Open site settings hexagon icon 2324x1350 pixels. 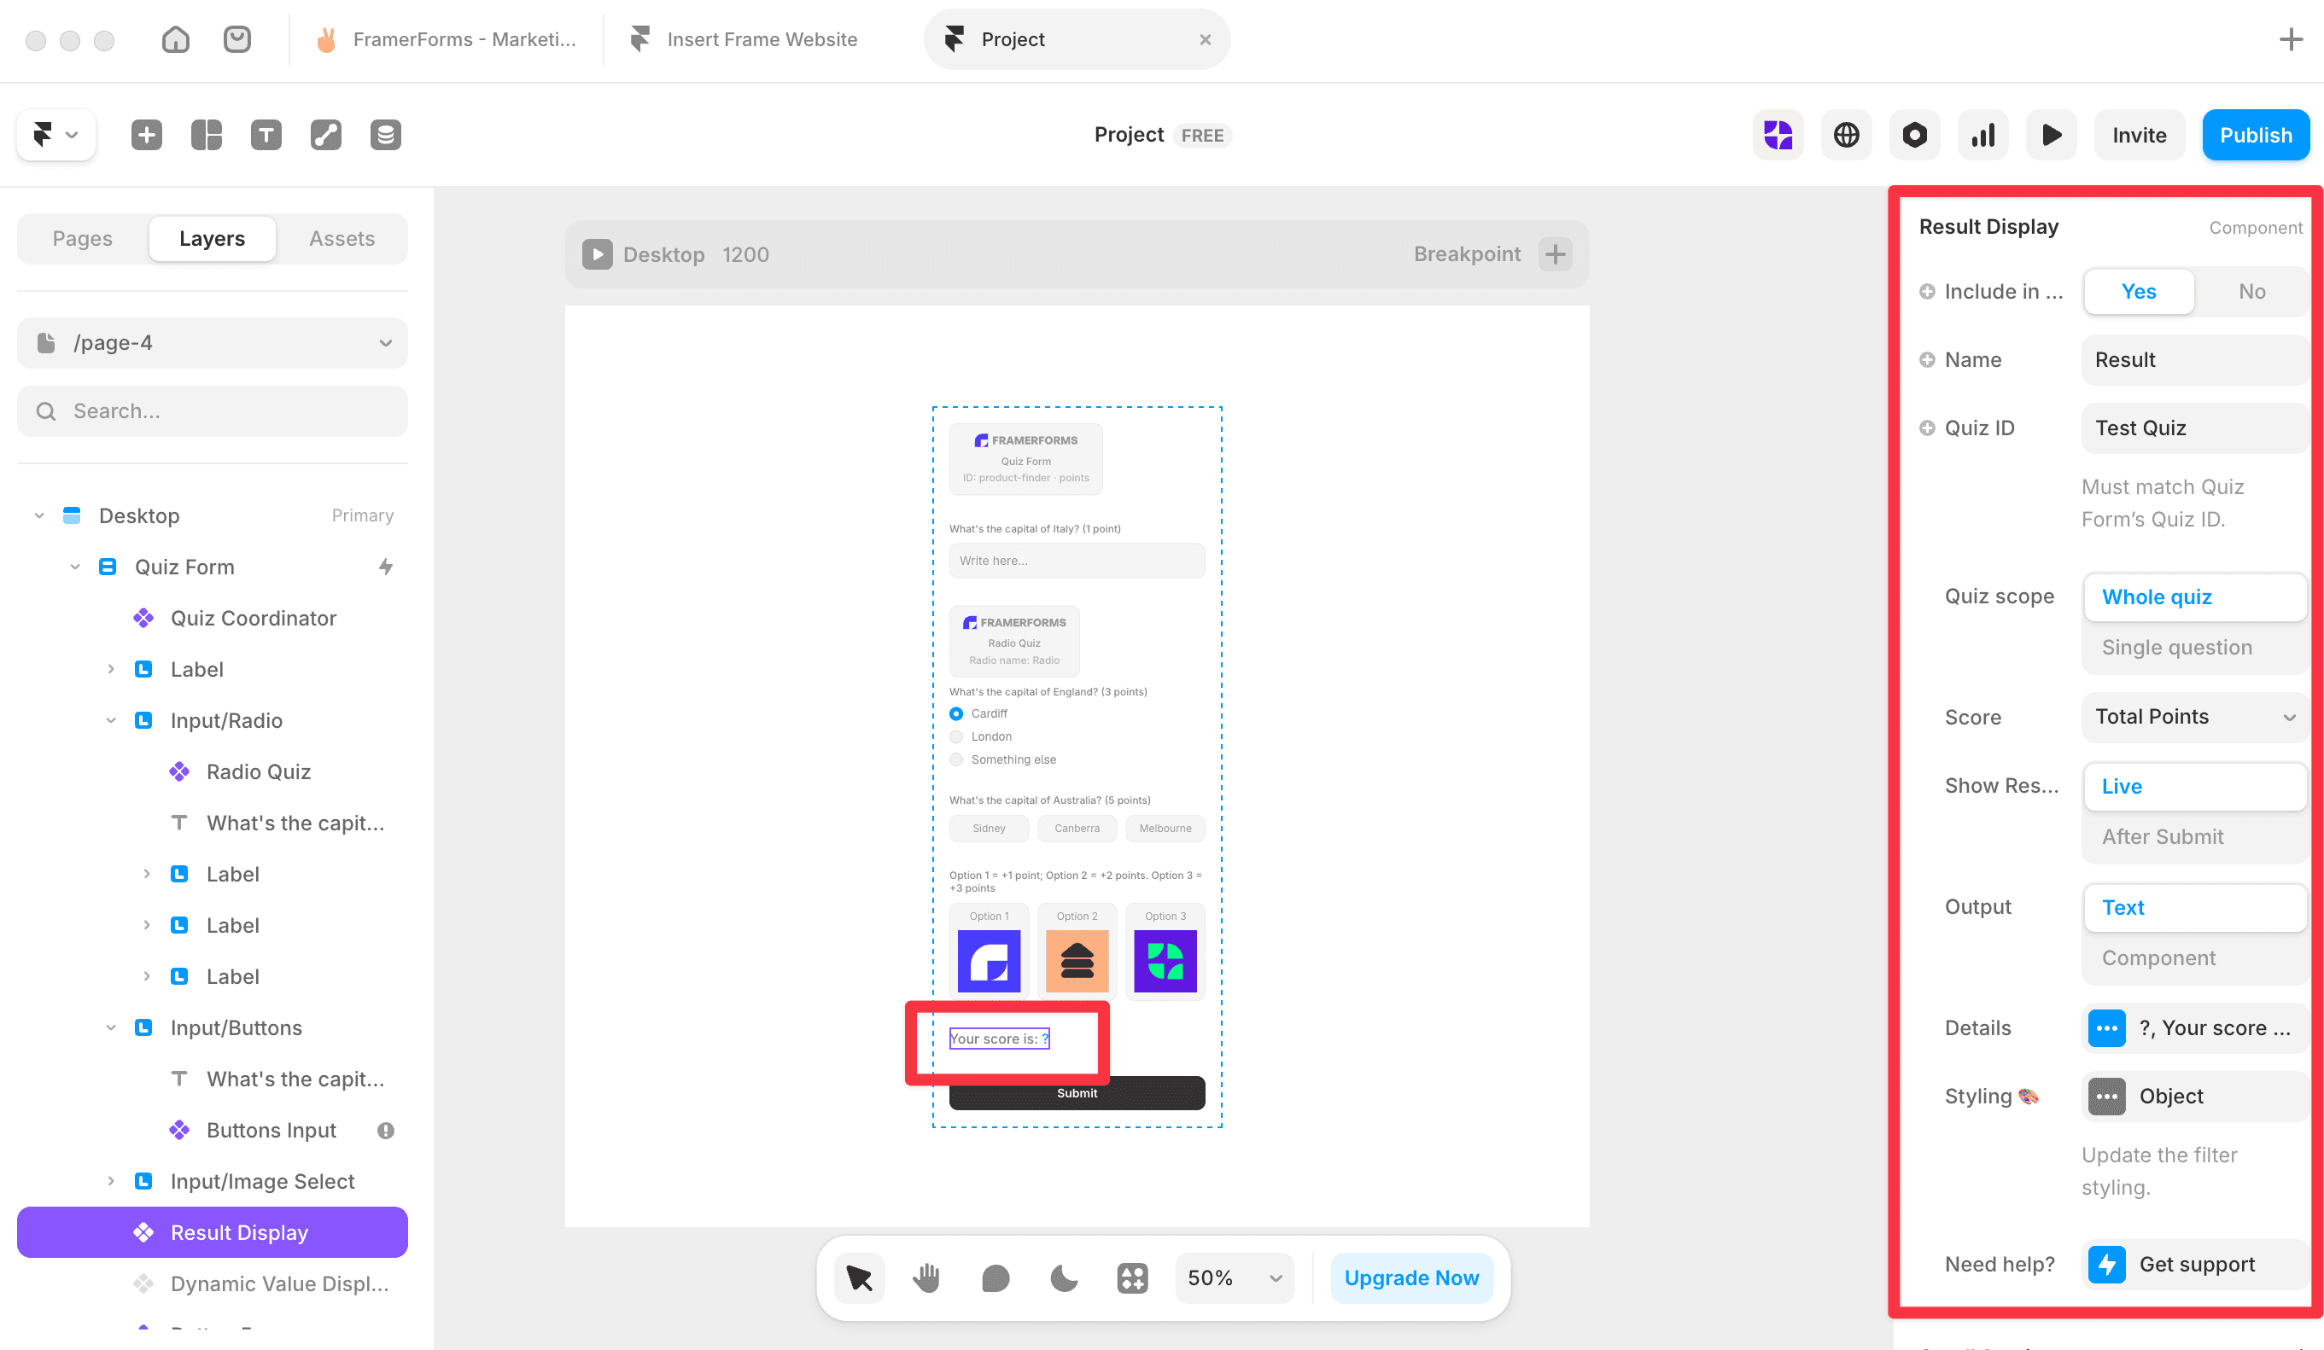[x=1913, y=135]
